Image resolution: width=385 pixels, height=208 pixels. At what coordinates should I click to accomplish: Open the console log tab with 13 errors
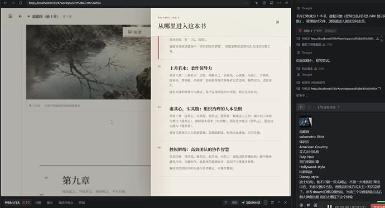[17, 202]
